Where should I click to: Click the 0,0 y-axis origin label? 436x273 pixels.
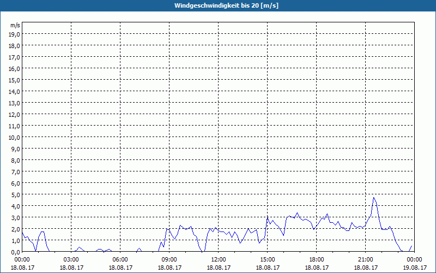tap(15, 252)
